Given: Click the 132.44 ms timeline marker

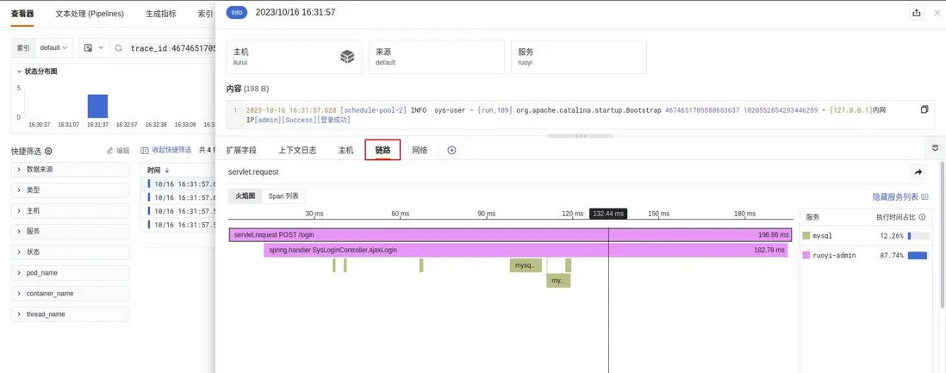Looking at the screenshot, I should (x=608, y=214).
